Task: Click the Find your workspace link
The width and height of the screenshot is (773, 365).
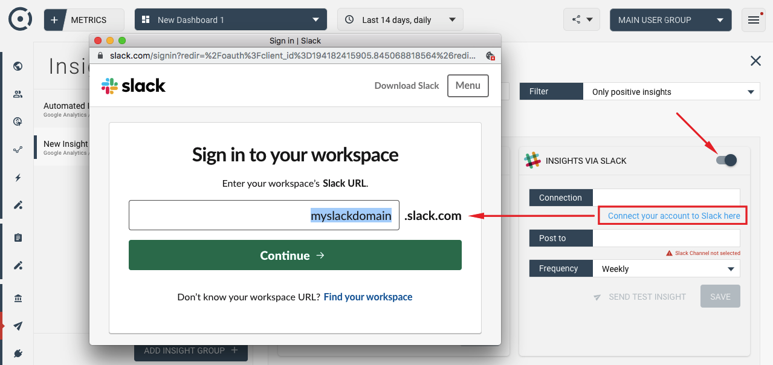Action: point(368,297)
